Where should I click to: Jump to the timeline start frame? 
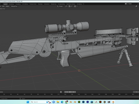[65, 92]
